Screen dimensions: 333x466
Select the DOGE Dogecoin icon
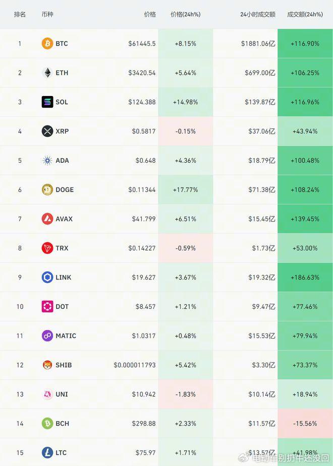(x=47, y=190)
